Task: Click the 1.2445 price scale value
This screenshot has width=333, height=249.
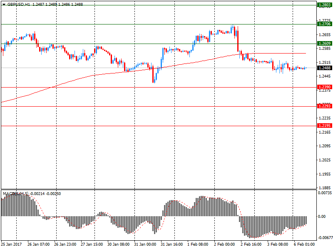Action: (x=325, y=76)
